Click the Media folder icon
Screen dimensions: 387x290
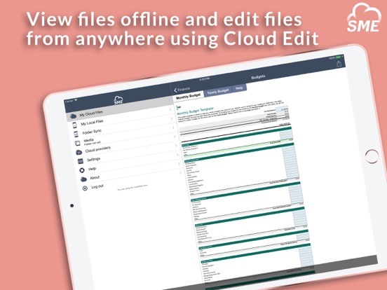pyautogui.click(x=78, y=143)
